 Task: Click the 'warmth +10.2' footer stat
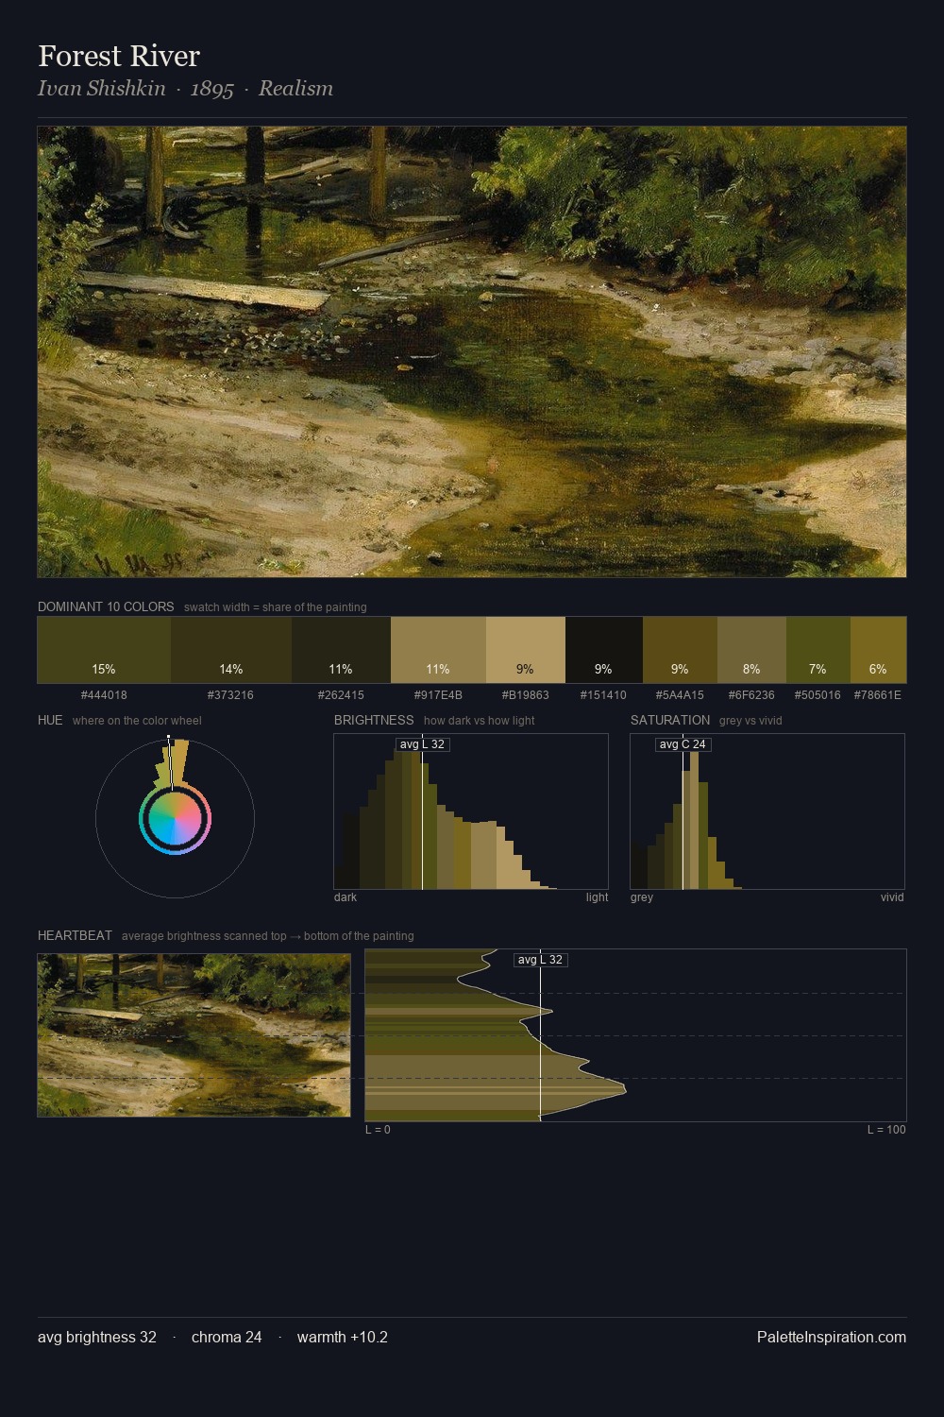point(343,1338)
